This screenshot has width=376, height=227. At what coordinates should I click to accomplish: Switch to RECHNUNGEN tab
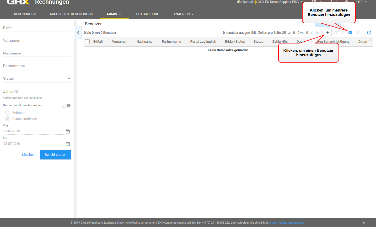pyautogui.click(x=25, y=14)
